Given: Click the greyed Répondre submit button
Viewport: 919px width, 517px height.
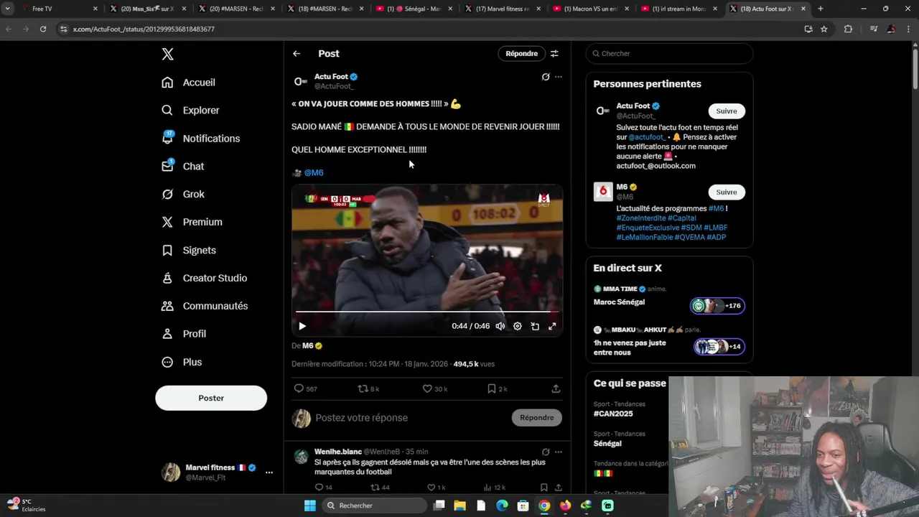Looking at the screenshot, I should coord(537,418).
